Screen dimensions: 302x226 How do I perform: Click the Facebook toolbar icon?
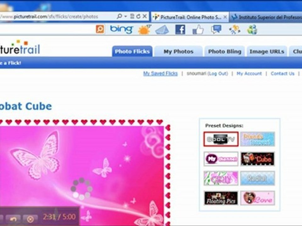tap(180, 30)
